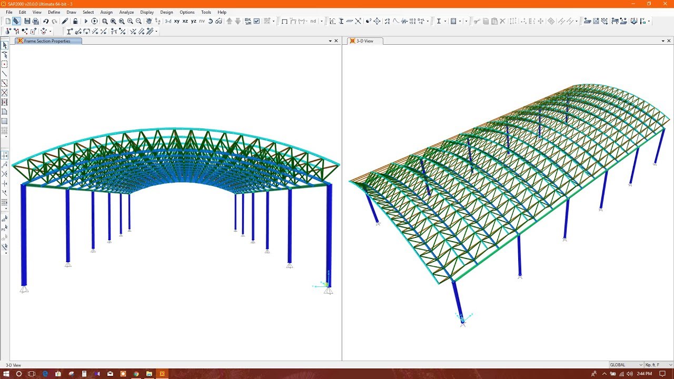Viewport: 674px width, 379px height.
Task: Switch to the yz plane view
Action: pyautogui.click(x=194, y=21)
